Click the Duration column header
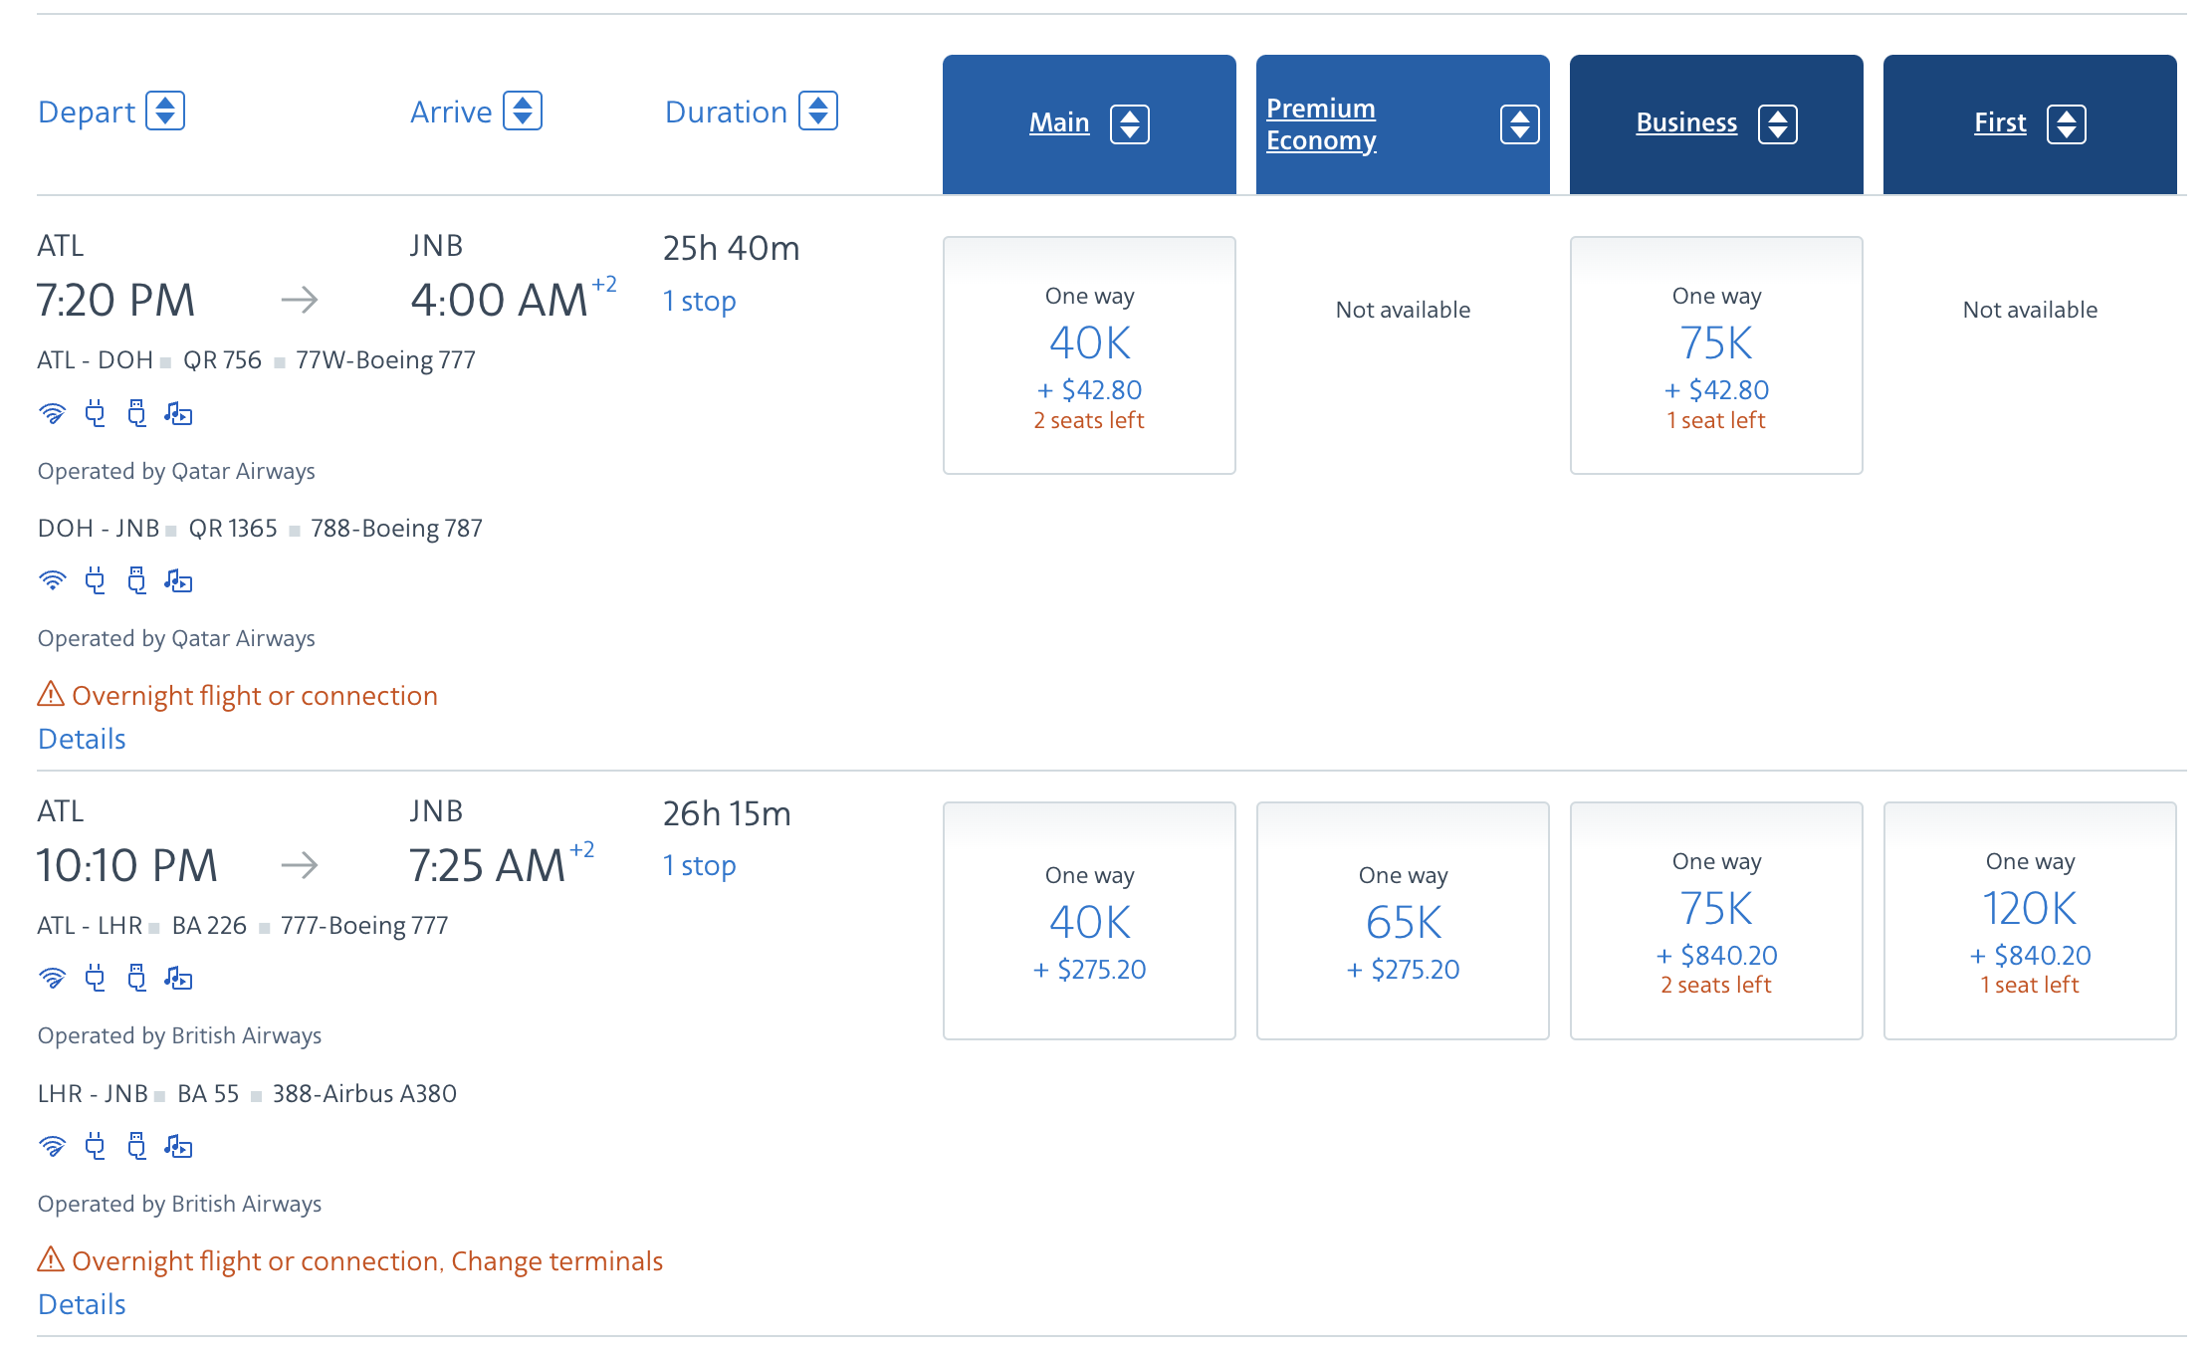 click(726, 112)
